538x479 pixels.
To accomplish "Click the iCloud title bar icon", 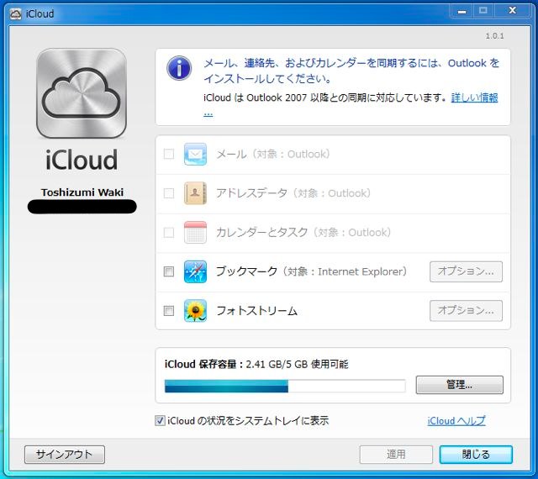I will pyautogui.click(x=15, y=14).
